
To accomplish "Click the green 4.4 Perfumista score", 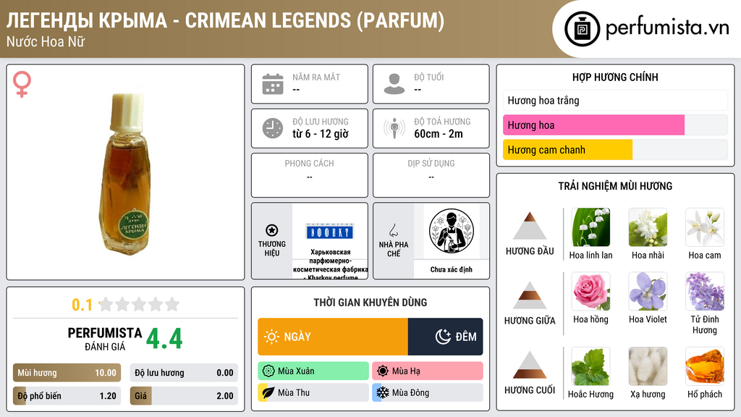I will (164, 339).
